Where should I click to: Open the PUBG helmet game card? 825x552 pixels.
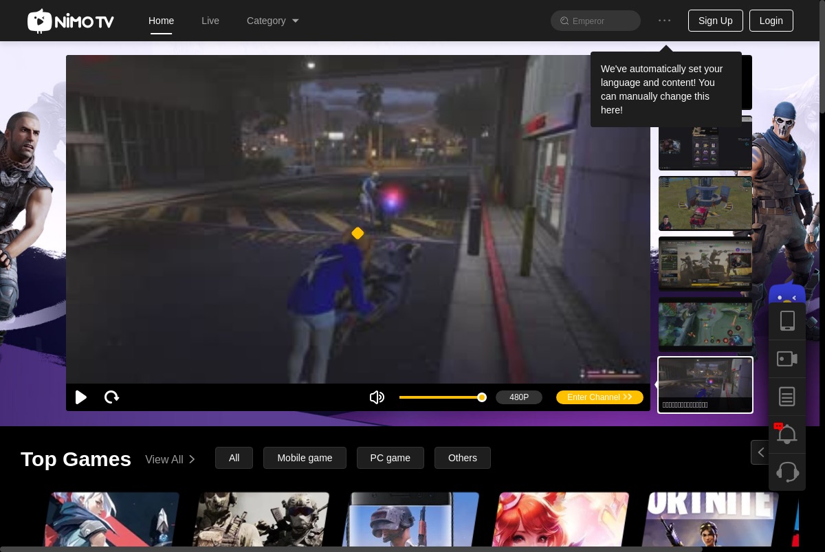pyautogui.click(x=411, y=520)
